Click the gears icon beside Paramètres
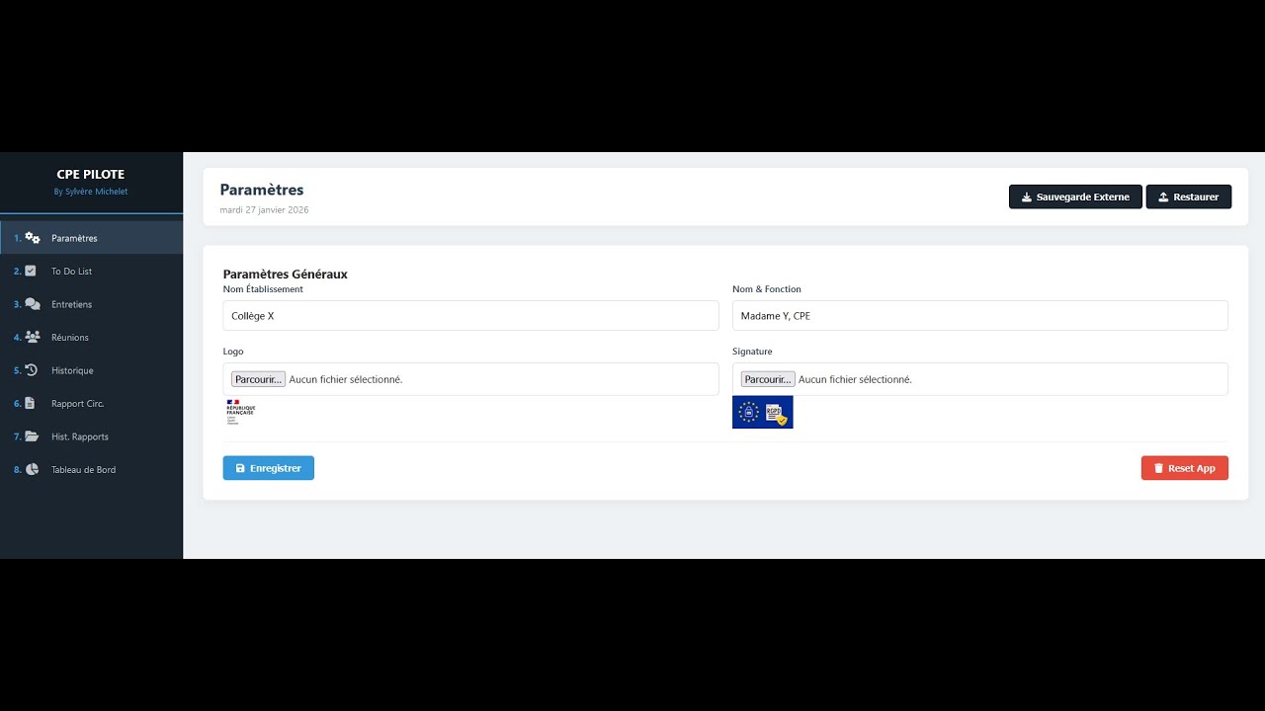The width and height of the screenshot is (1265, 711). 33,238
